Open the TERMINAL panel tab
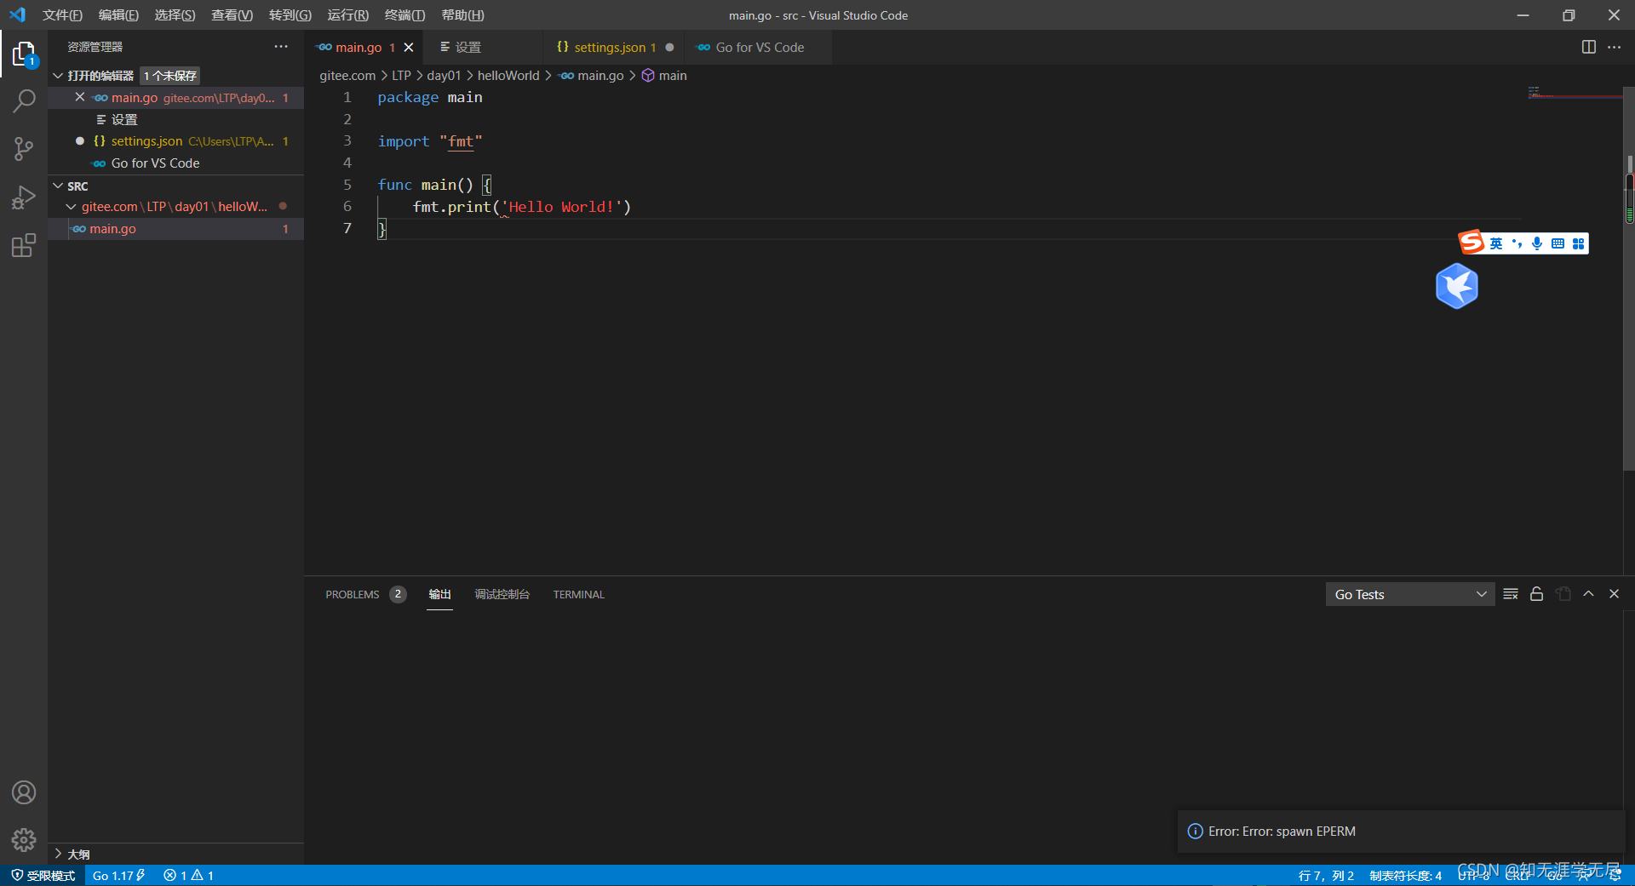Viewport: 1635px width, 886px height. [x=578, y=594]
